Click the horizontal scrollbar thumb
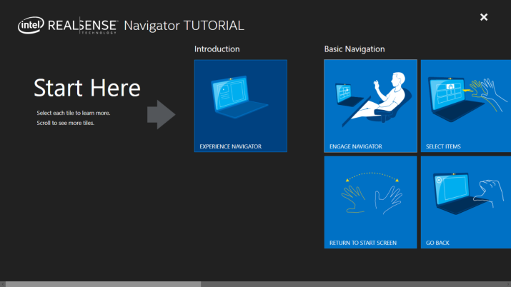Viewport: 511px width, 287px height. [x=104, y=283]
